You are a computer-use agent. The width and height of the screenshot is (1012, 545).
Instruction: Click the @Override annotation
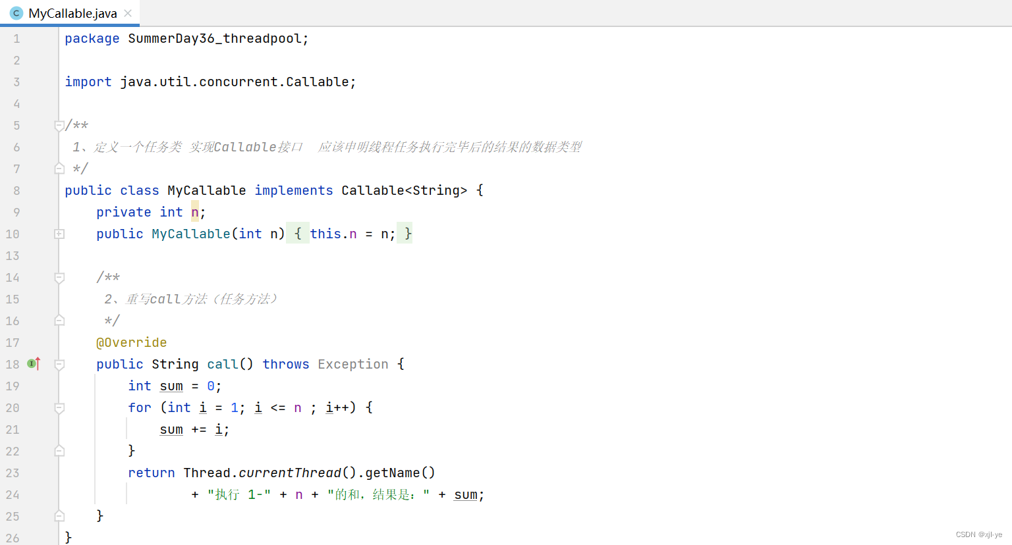(132, 343)
